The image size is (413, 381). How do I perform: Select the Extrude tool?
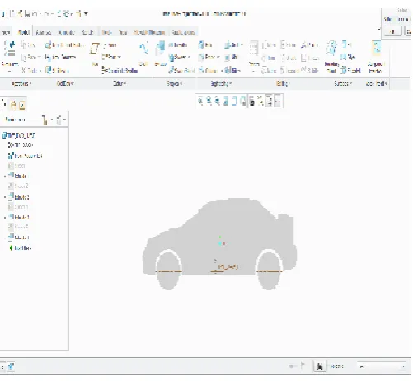coord(160,54)
